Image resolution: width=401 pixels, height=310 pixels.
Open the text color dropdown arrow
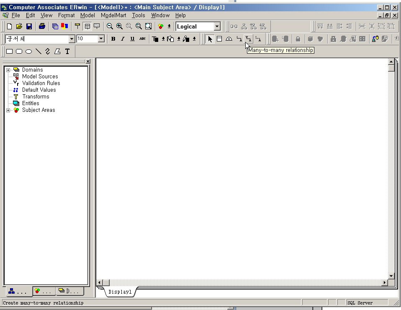pyautogui.click(x=163, y=39)
